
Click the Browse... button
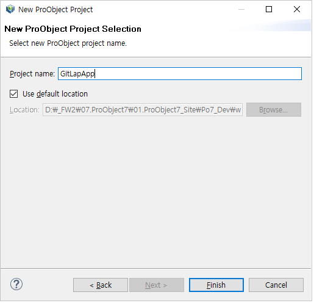(274, 110)
